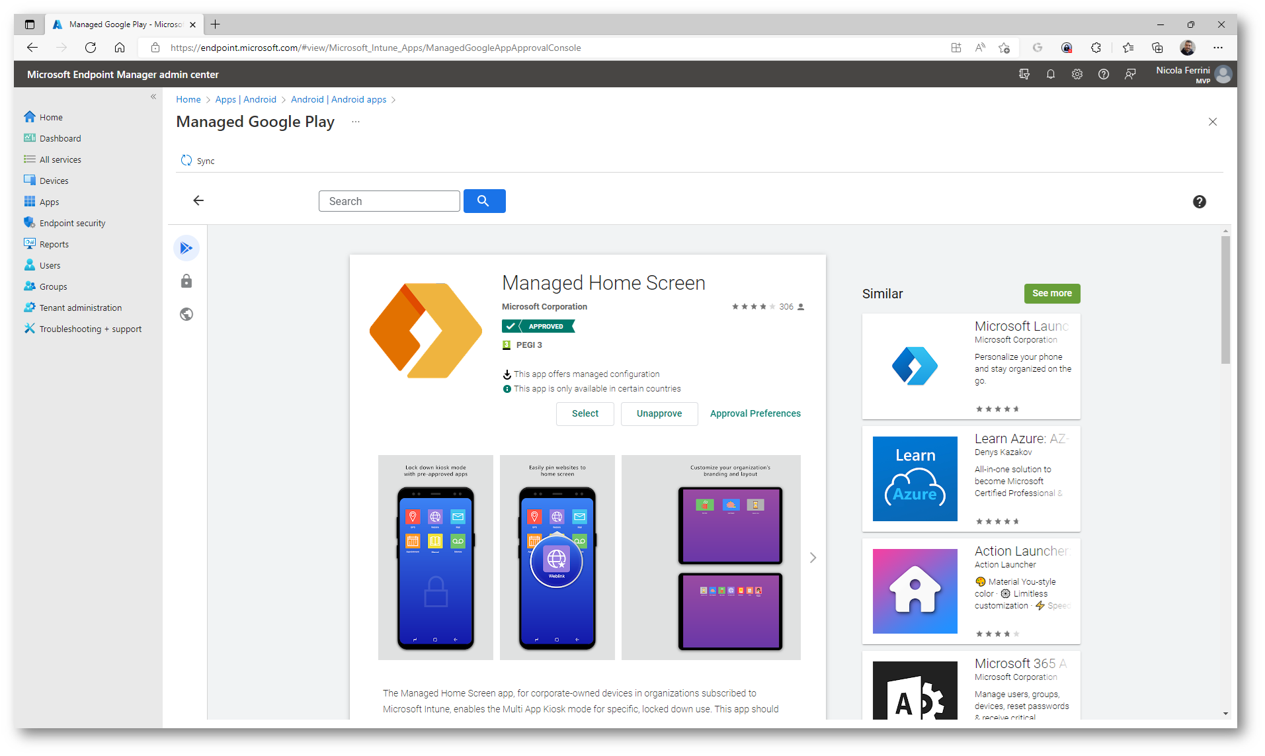The width and height of the screenshot is (1265, 756).
Task: Close the Managed Google Play blade
Action: pos(1213,122)
